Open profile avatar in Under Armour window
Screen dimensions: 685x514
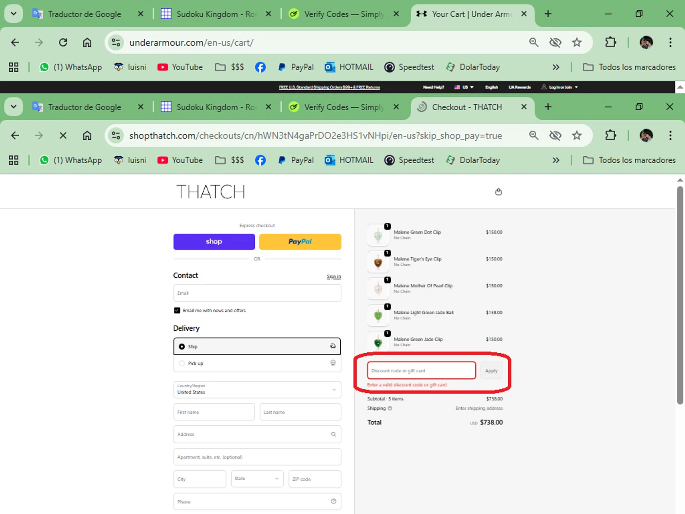[646, 42]
